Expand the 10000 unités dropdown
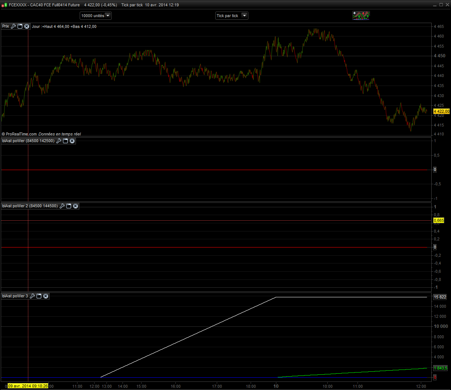This screenshot has width=451, height=390. (x=108, y=16)
